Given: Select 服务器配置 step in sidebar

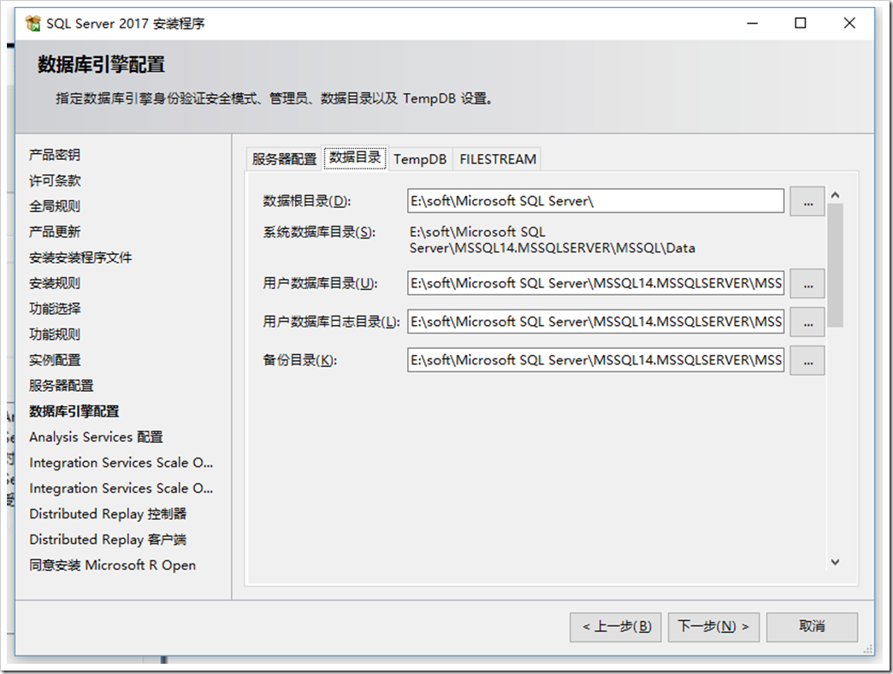Looking at the screenshot, I should (61, 386).
